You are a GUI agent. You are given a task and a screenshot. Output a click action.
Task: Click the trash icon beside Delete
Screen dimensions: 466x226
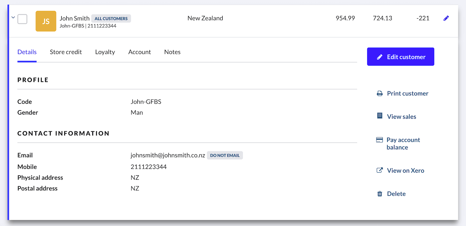click(379, 194)
